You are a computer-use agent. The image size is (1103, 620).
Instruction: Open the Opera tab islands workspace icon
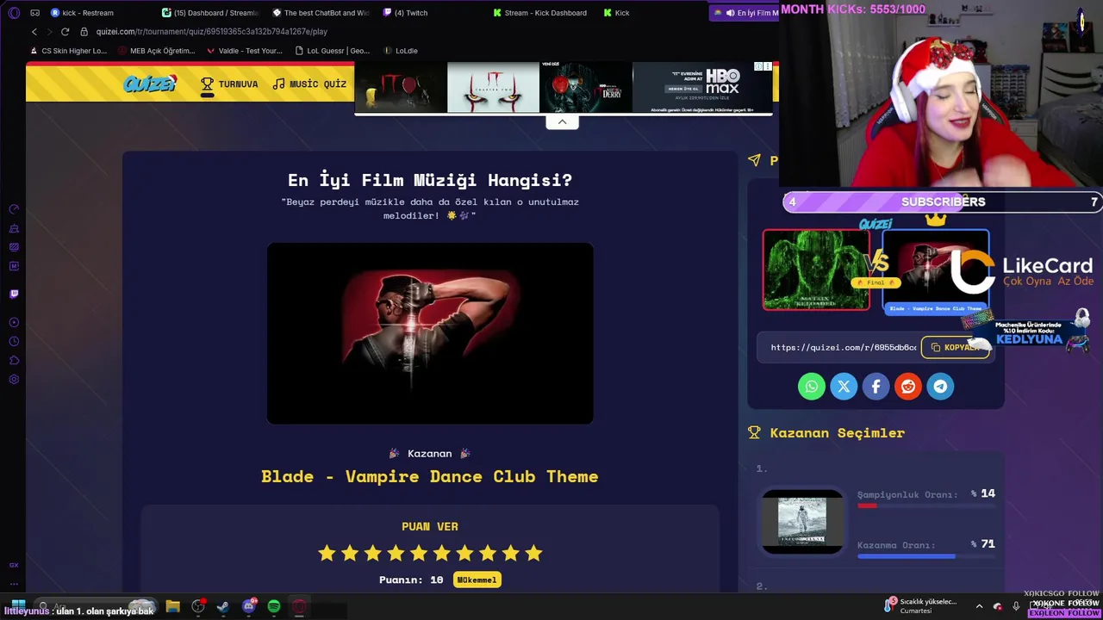point(34,13)
